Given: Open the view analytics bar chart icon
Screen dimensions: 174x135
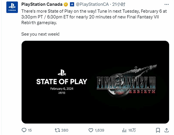Looking at the screenshot, I should pos(124,130).
